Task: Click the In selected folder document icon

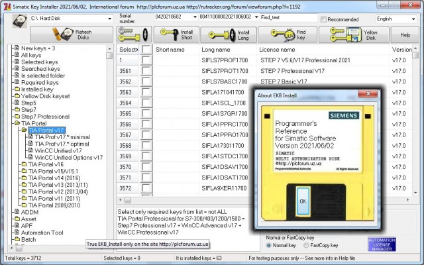Action: click(17, 75)
